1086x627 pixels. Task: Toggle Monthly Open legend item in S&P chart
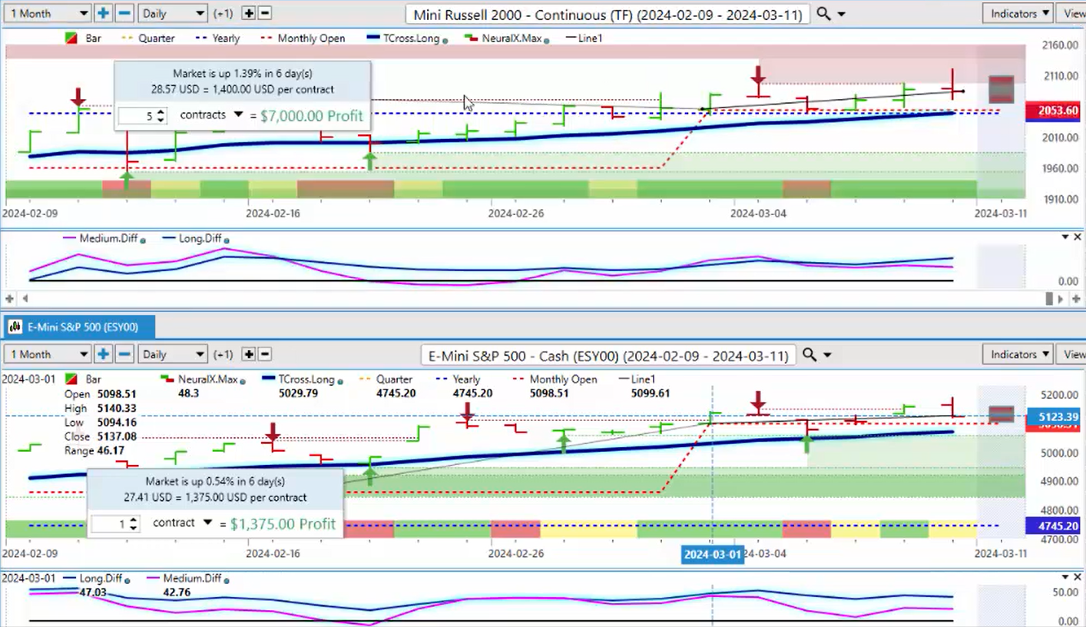tap(555, 380)
